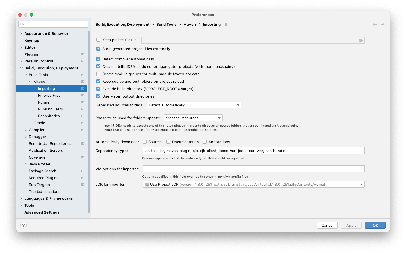Collapse the Maven node
Screen dimensions: 406x253
30,82
